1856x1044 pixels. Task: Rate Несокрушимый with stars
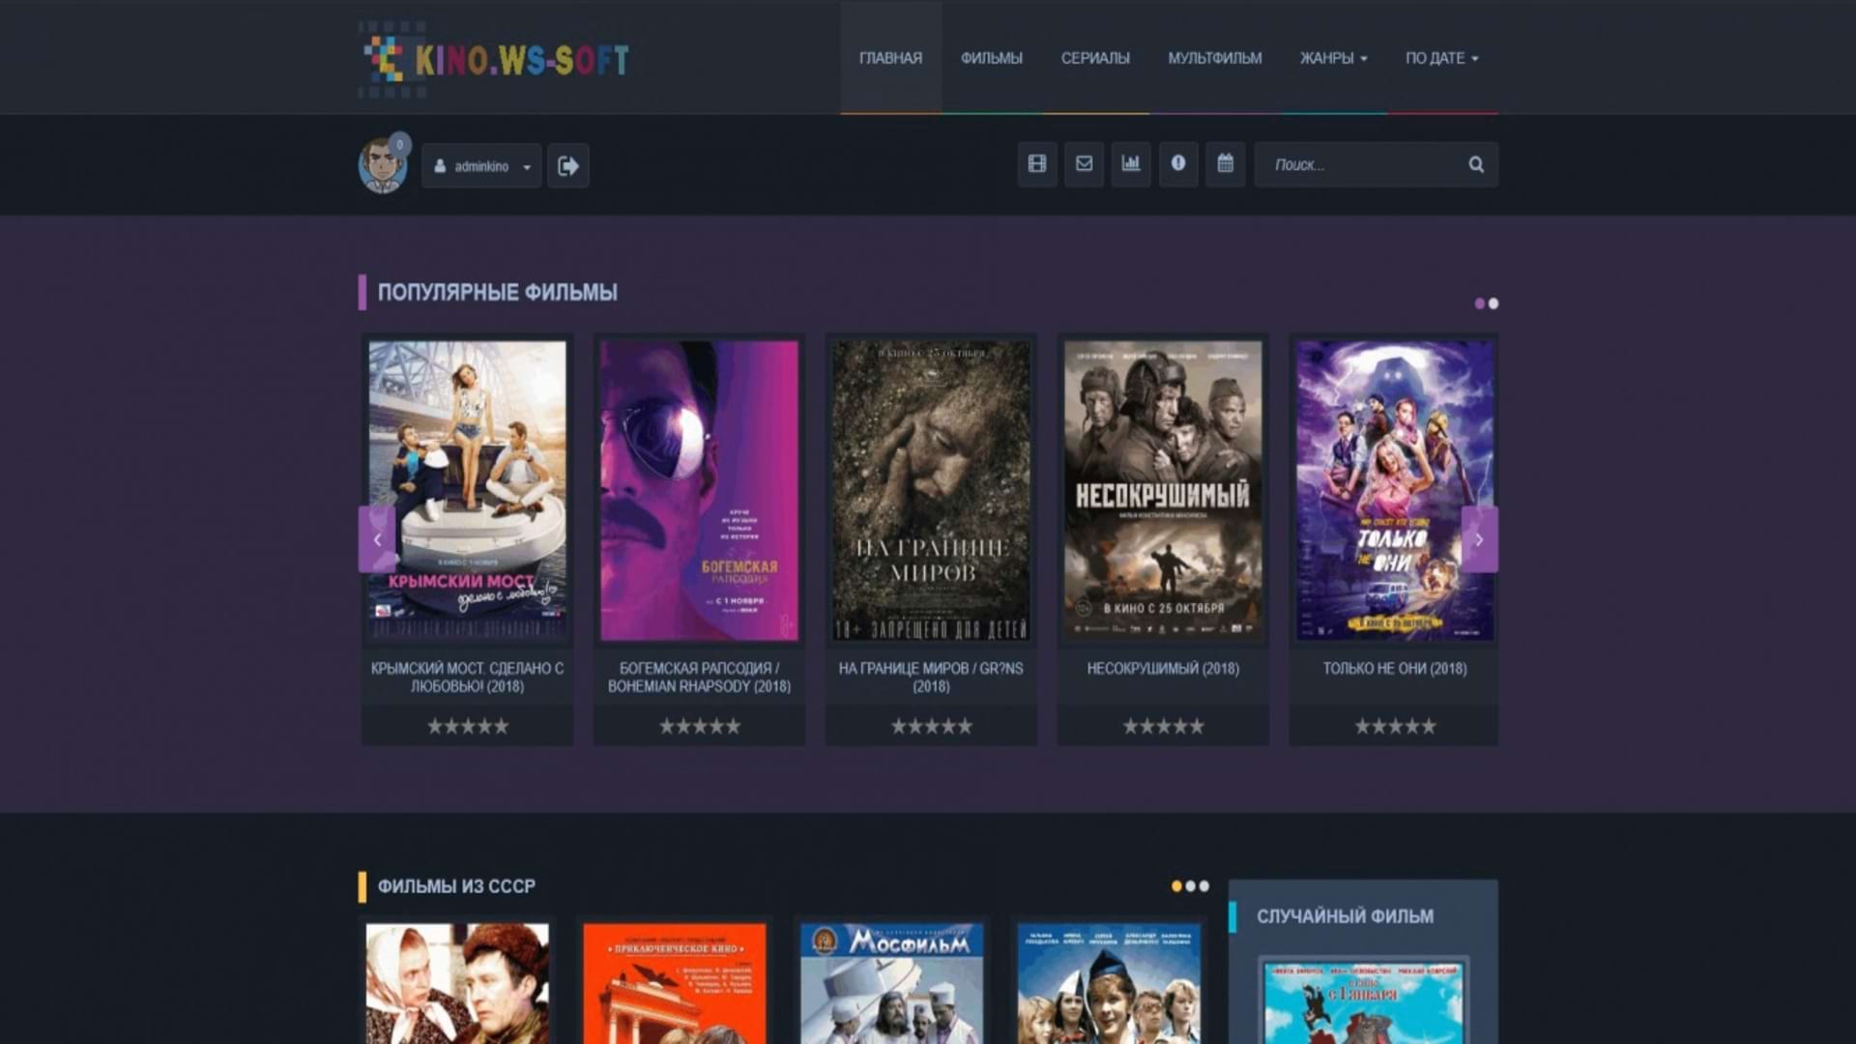point(1164,726)
